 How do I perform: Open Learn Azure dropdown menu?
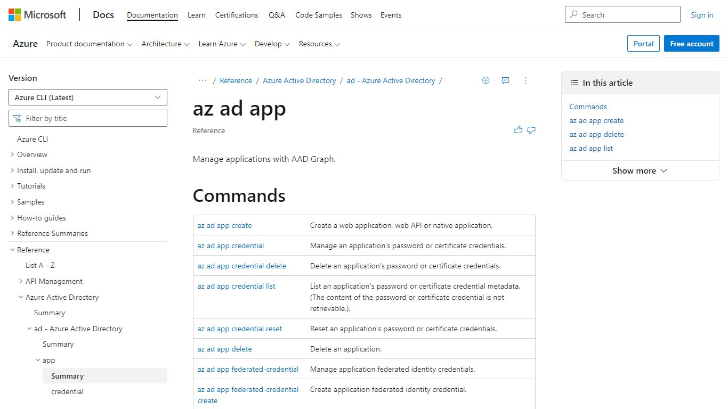pyautogui.click(x=222, y=44)
